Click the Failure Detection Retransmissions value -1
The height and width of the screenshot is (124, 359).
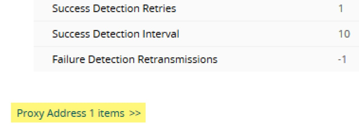point(342,60)
